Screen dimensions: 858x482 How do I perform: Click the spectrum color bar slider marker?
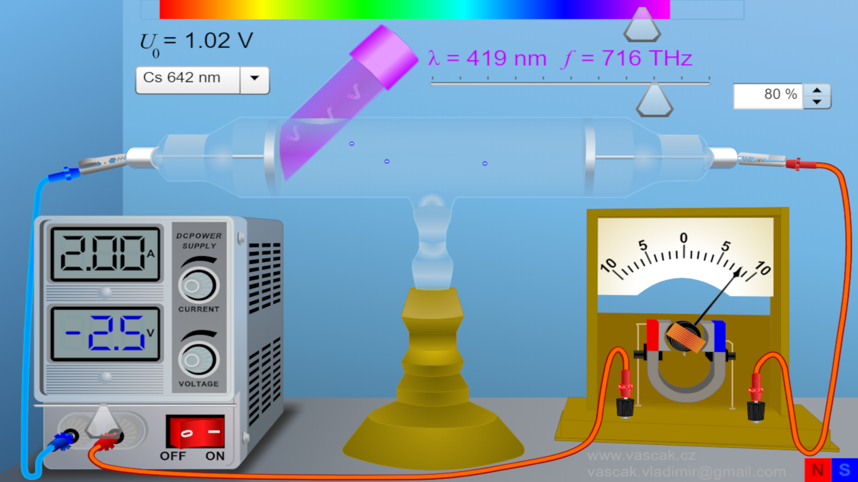[642, 24]
